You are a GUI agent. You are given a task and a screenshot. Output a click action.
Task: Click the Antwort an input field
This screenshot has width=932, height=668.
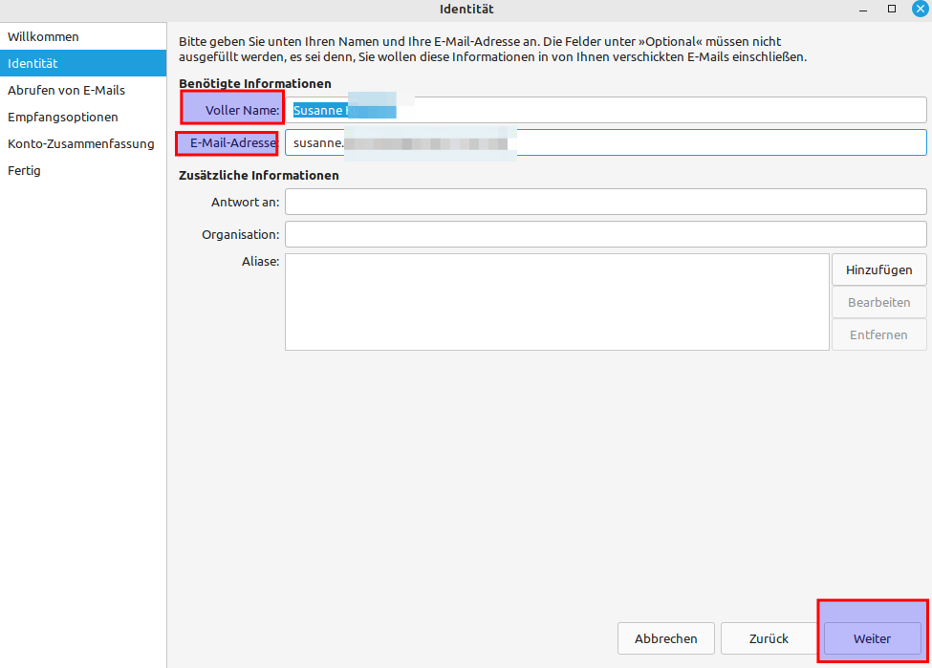click(x=605, y=202)
